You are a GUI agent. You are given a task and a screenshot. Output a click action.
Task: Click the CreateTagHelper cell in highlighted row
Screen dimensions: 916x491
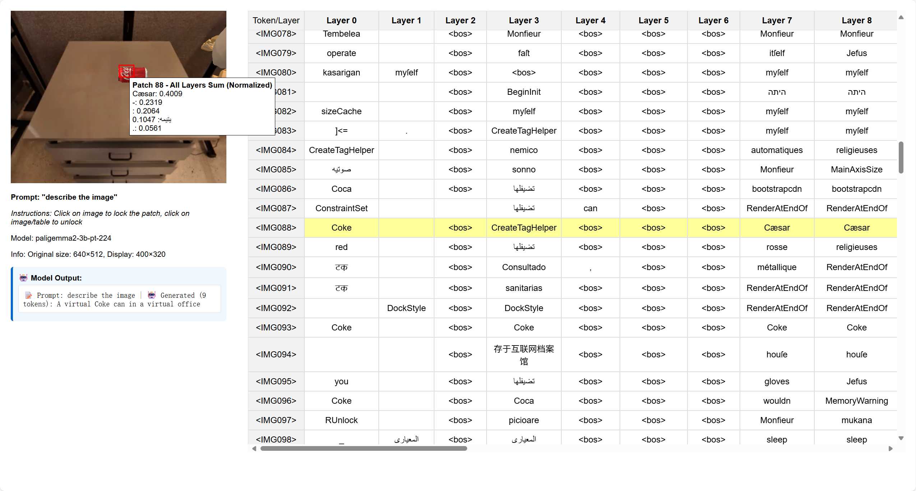523,228
